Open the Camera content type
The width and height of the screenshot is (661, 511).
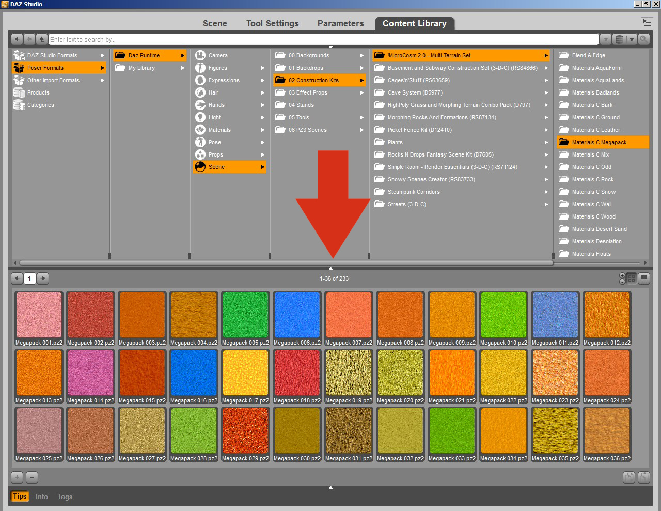230,55
